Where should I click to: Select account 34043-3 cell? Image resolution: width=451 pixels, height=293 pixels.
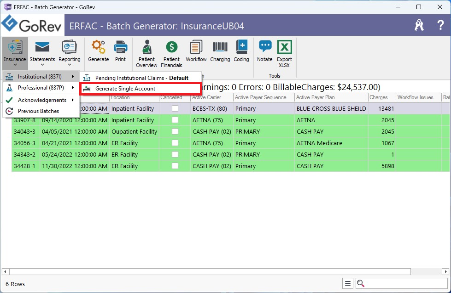25,131
